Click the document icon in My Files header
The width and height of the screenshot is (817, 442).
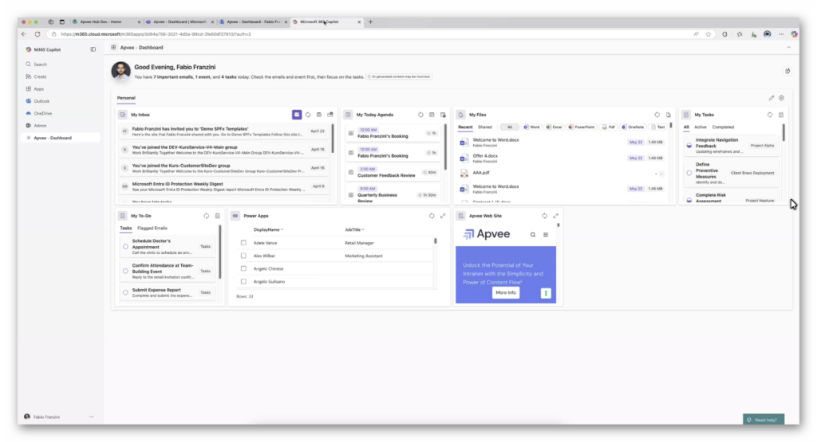click(x=669, y=115)
